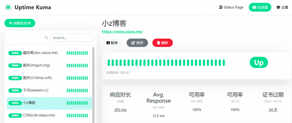This screenshot has height=123, width=292.
Task: Click the 小z博客 page title
Action: 114,24
